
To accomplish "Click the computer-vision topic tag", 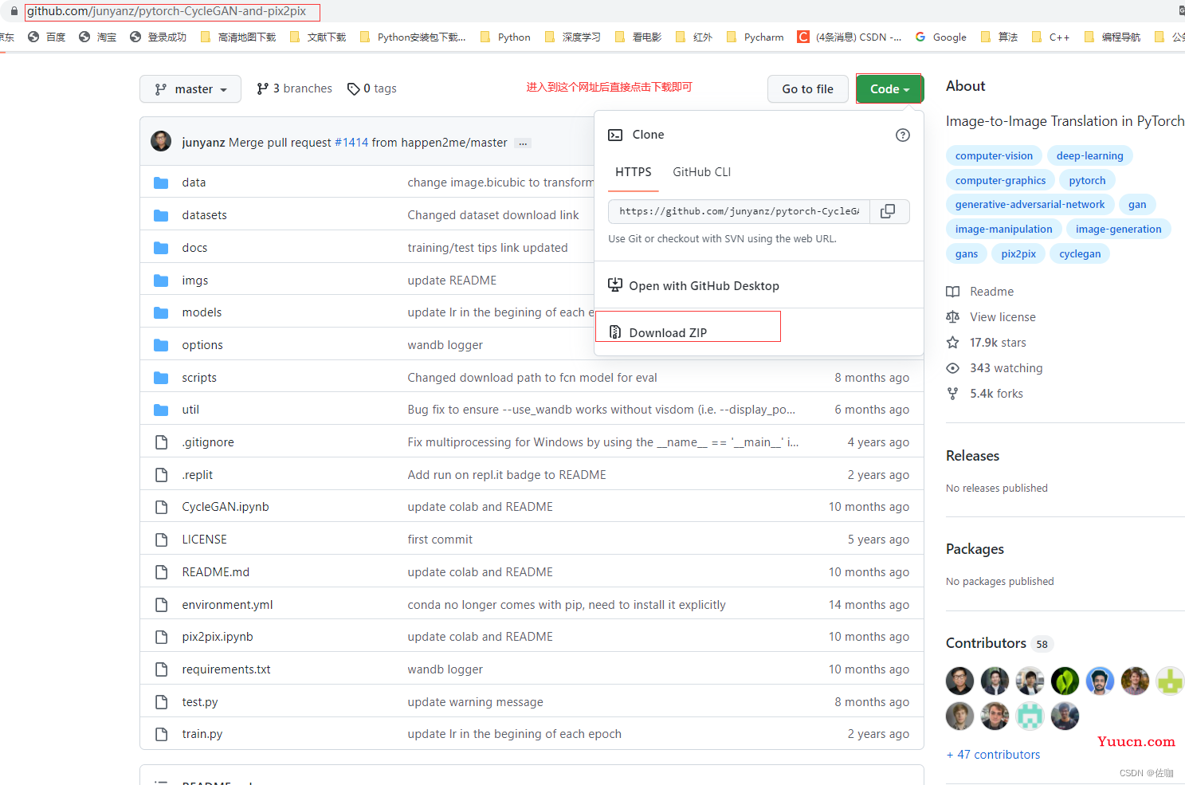I will point(994,156).
